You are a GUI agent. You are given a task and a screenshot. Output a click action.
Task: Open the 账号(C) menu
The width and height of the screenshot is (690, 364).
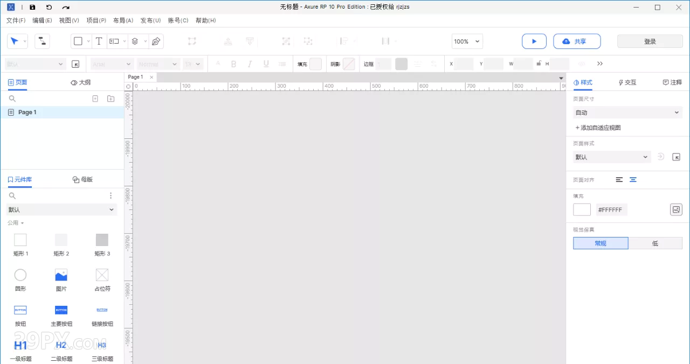tap(178, 20)
